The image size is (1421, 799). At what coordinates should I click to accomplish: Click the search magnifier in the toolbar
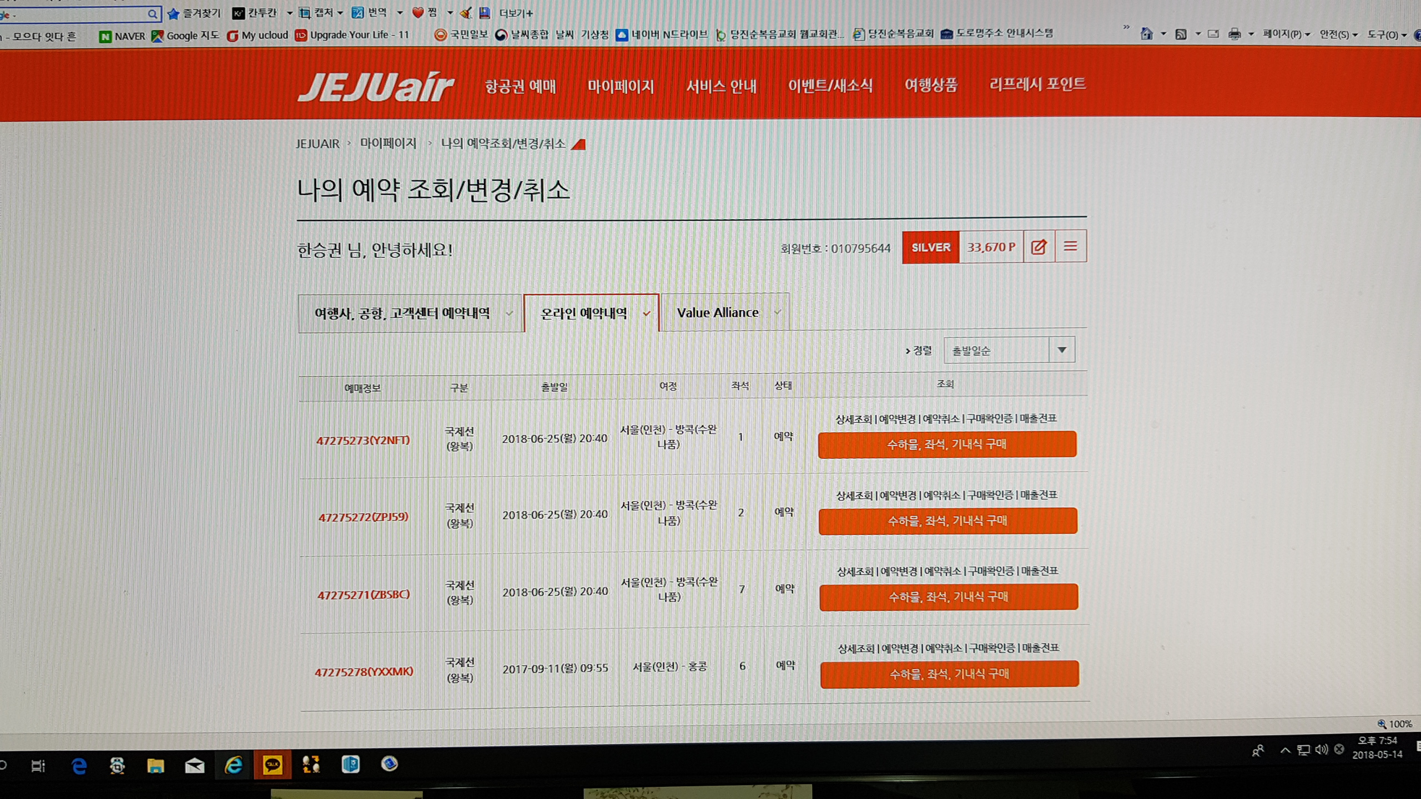152,14
